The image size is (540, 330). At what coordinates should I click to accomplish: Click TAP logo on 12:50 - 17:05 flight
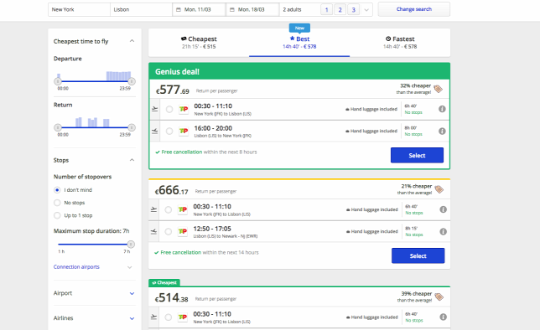pos(183,231)
